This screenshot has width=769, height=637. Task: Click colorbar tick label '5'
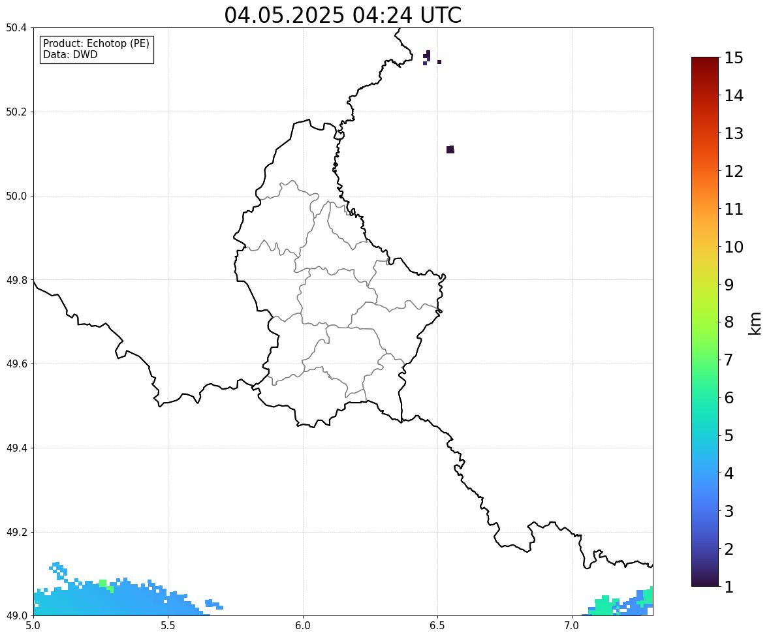(729, 435)
